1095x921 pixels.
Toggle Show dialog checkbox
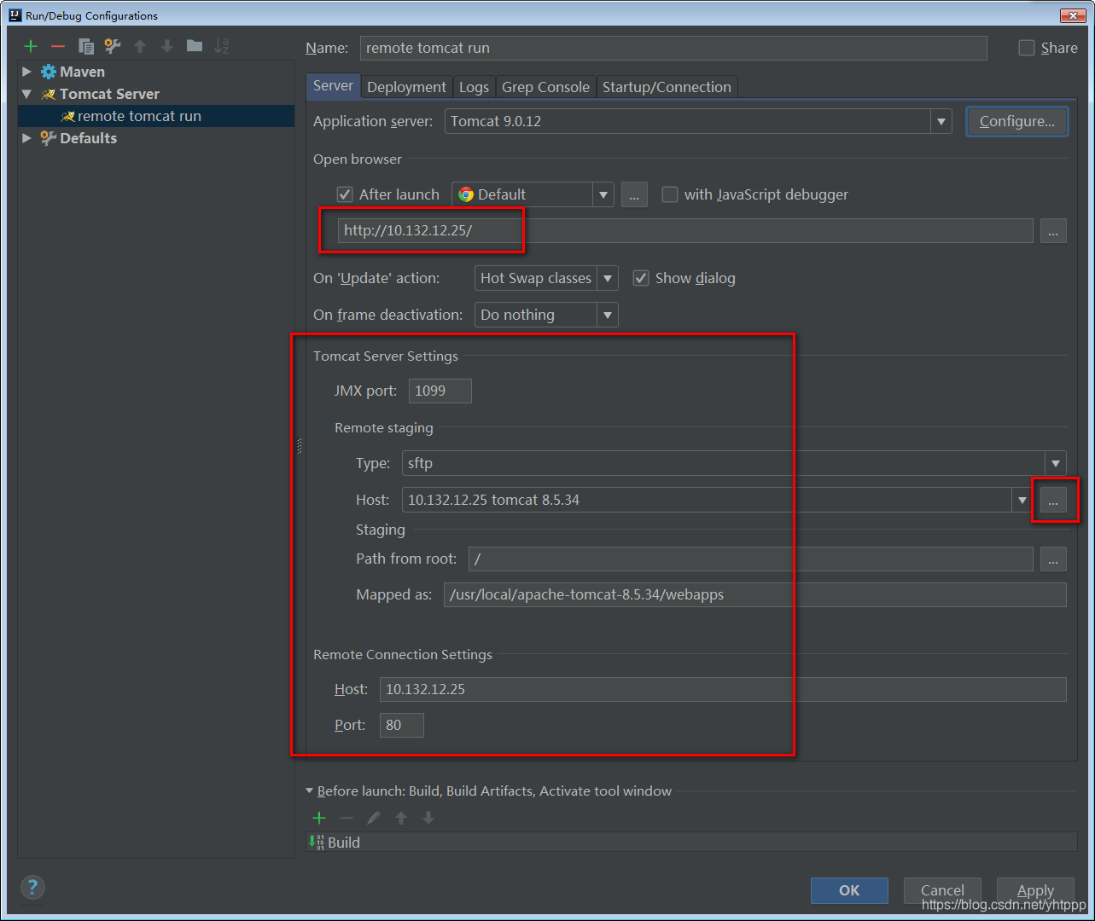[641, 278]
